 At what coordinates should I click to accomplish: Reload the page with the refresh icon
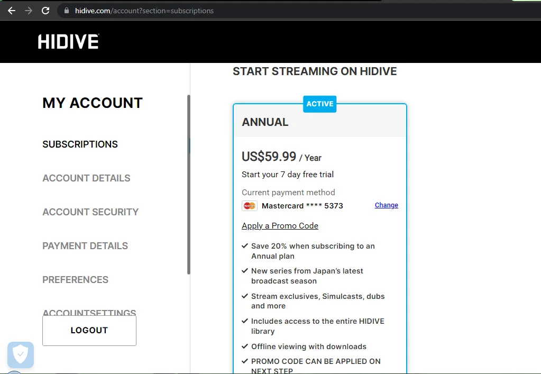[x=45, y=11]
